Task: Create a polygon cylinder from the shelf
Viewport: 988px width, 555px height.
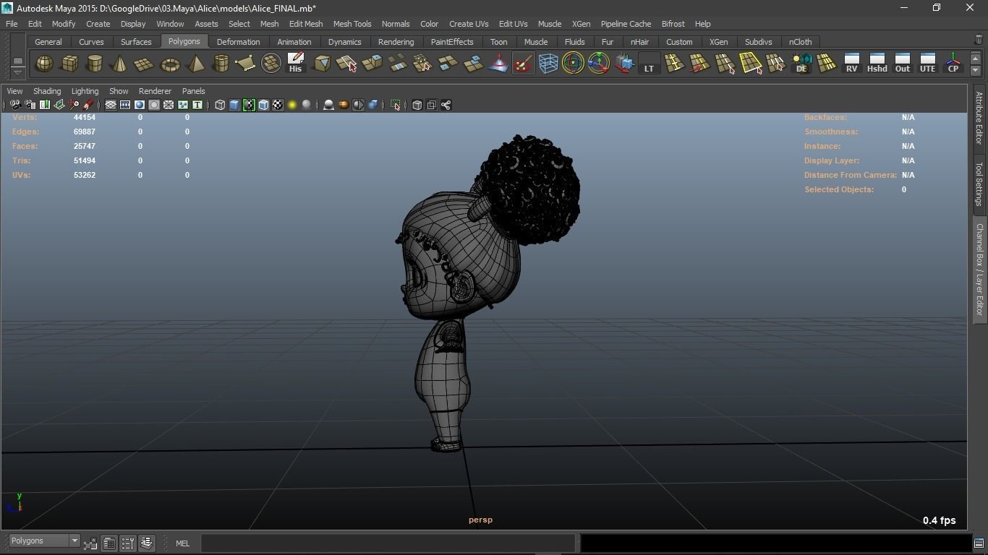Action: pos(95,64)
